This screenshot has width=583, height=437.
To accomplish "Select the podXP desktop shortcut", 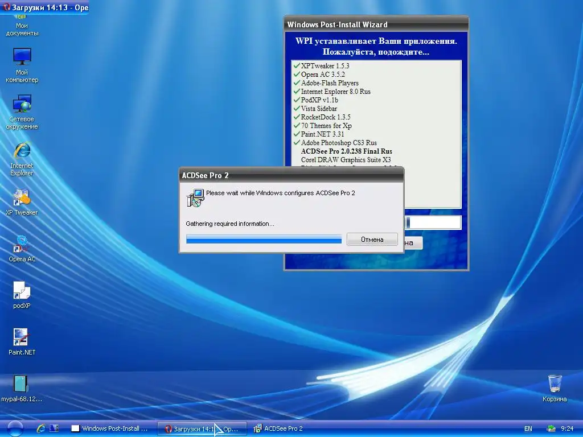I will (x=22, y=295).
